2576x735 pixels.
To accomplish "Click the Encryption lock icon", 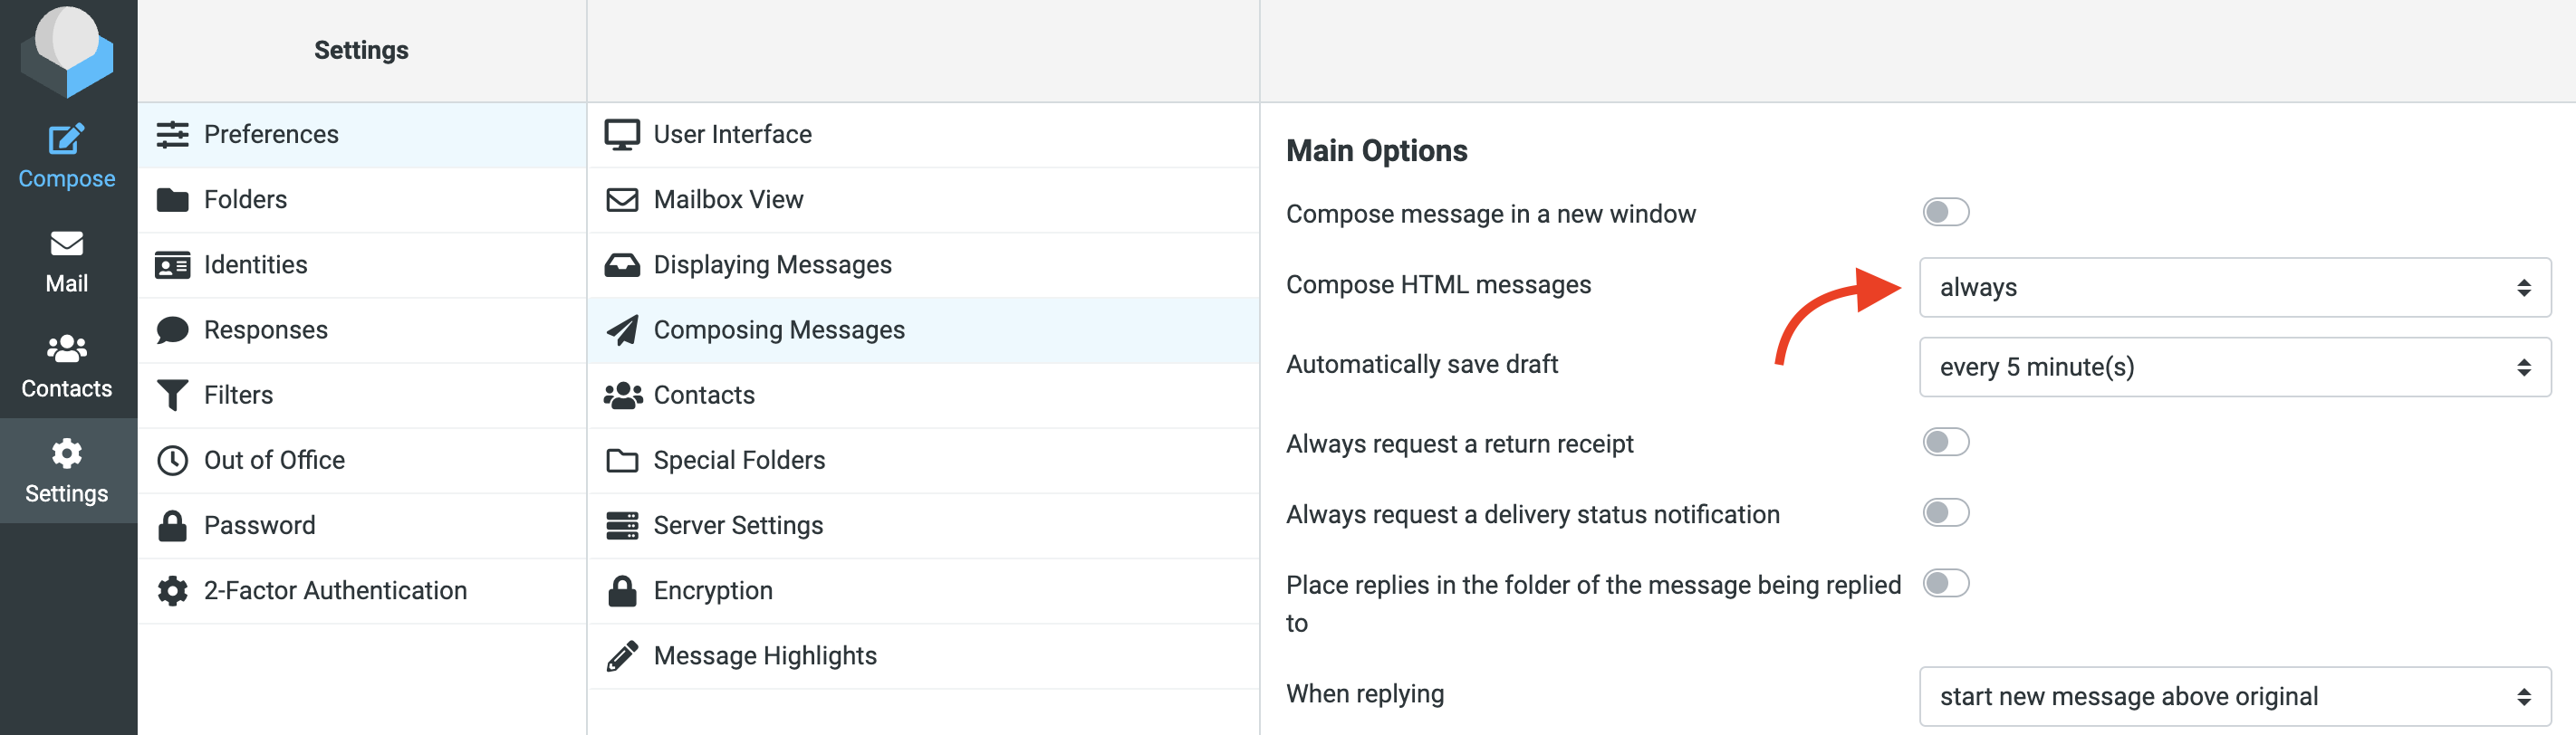I will pyautogui.click(x=622, y=591).
